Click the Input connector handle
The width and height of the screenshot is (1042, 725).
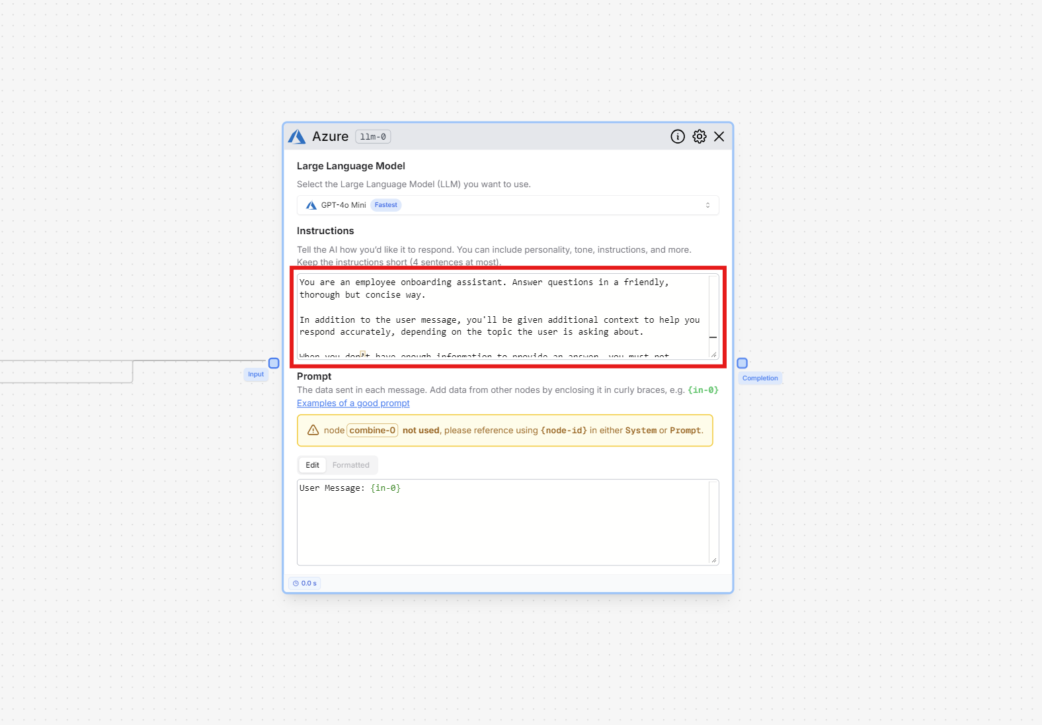click(x=274, y=363)
